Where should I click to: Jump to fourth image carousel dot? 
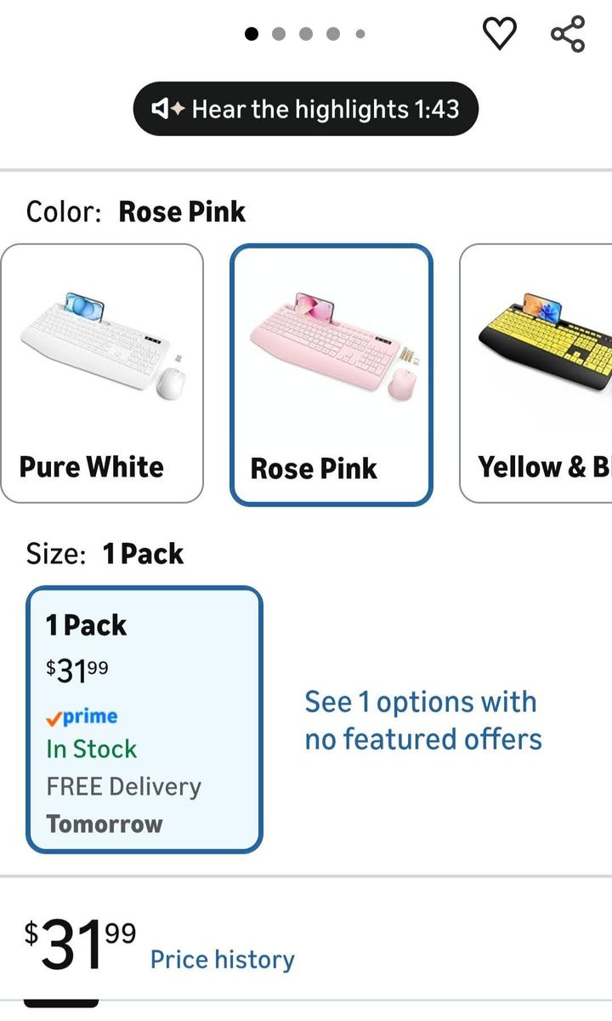pos(333,34)
